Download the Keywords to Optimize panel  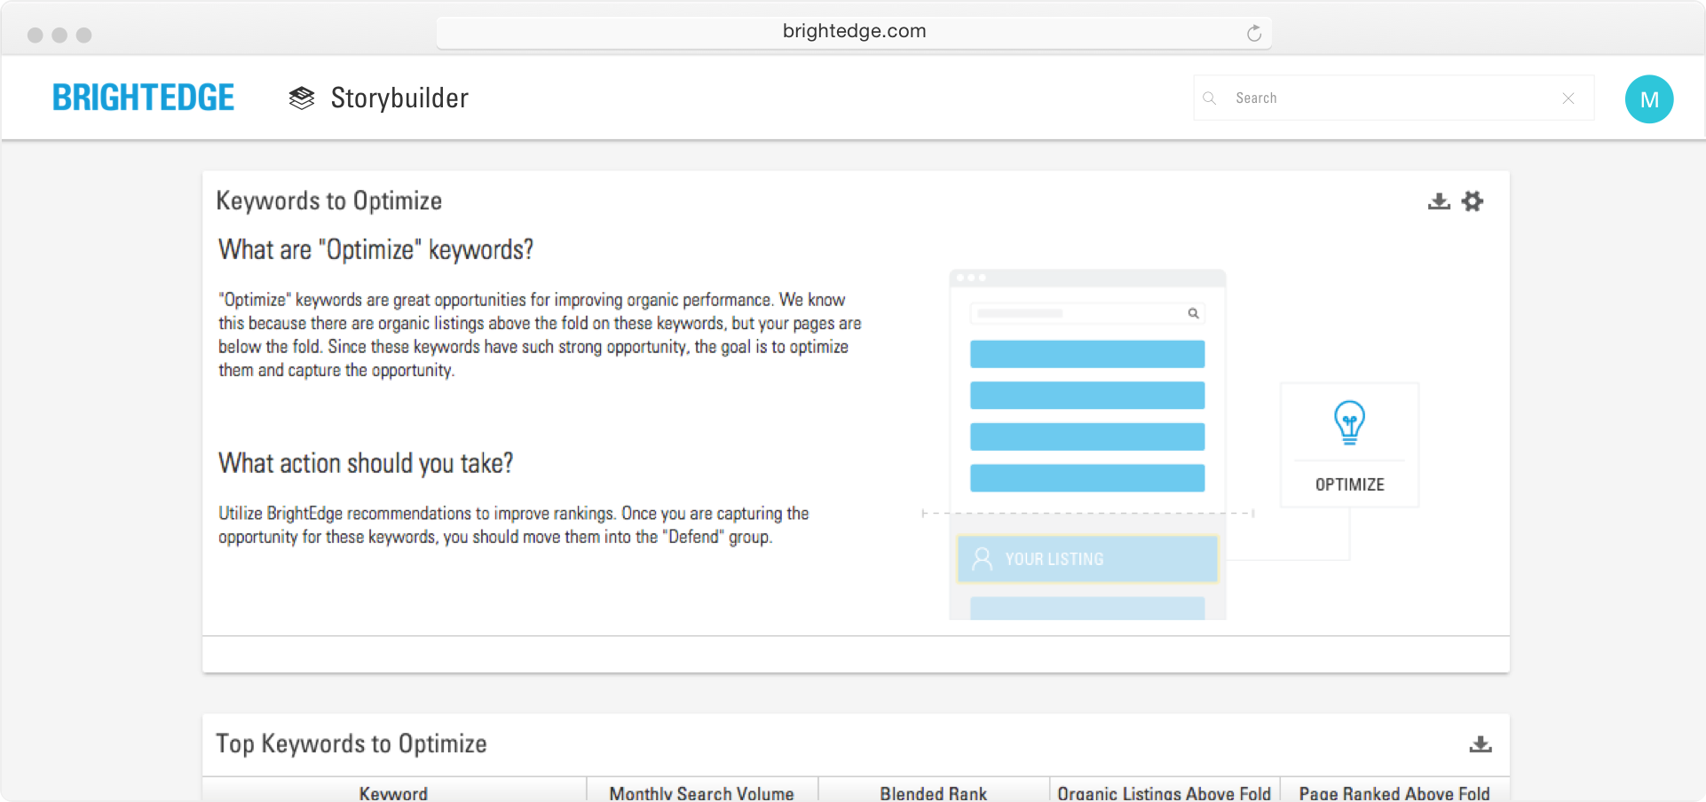coord(1439,201)
